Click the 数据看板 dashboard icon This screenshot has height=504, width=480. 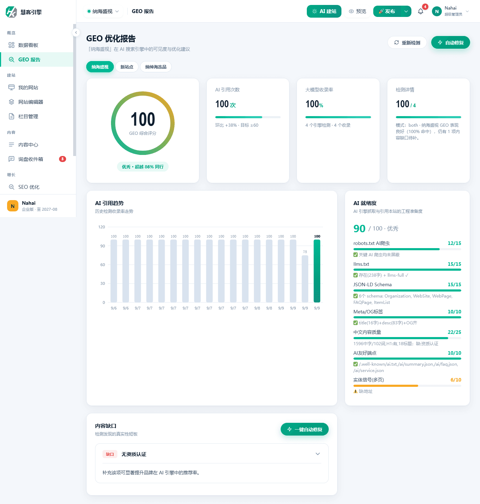click(11, 45)
